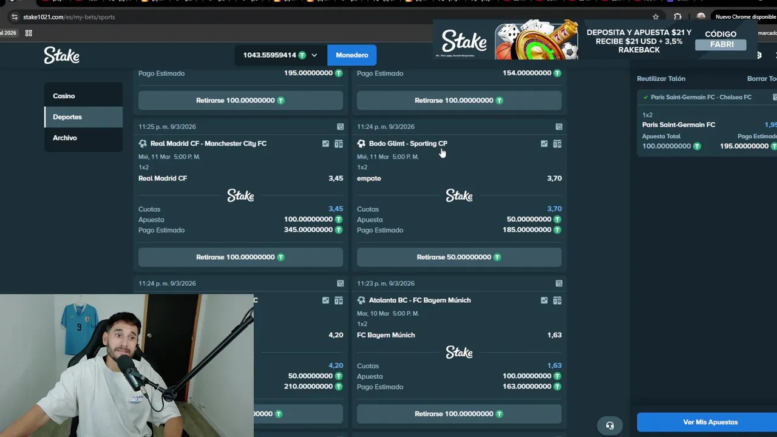Open the receipt icon beside 11:25 p. m. timestamp
The height and width of the screenshot is (437, 777).
341,127
